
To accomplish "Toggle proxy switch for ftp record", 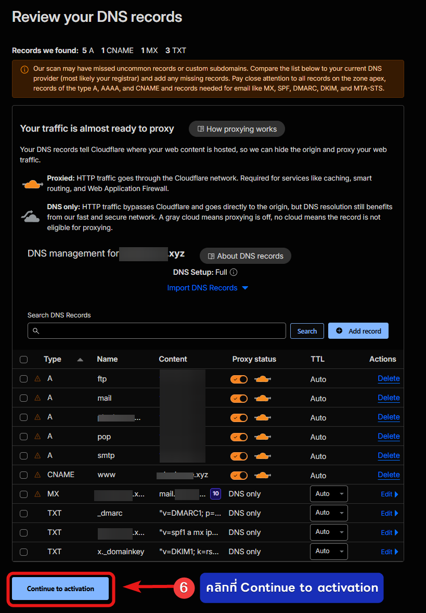I will (239, 379).
